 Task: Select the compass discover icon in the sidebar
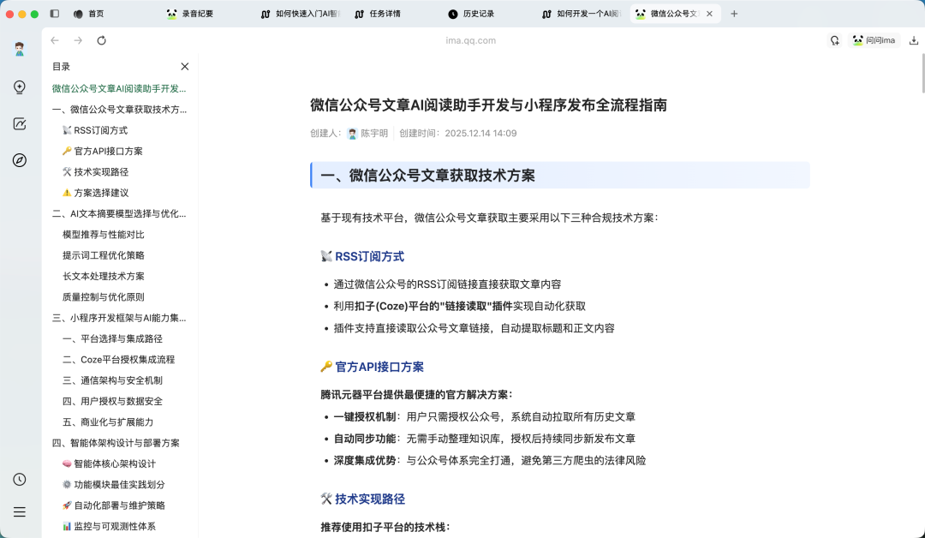point(20,160)
